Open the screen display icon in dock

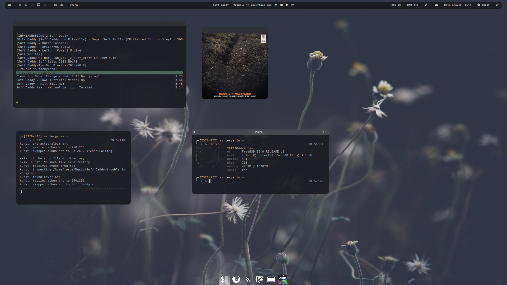[271, 279]
